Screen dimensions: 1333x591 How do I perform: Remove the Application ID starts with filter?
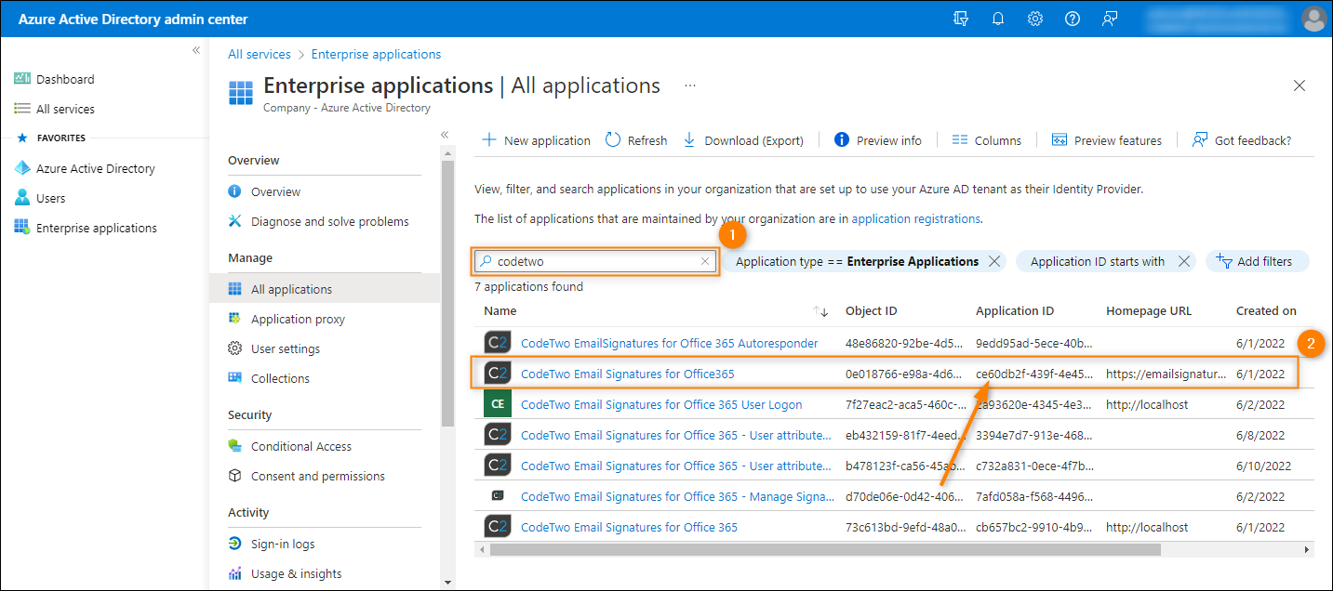coord(1184,261)
